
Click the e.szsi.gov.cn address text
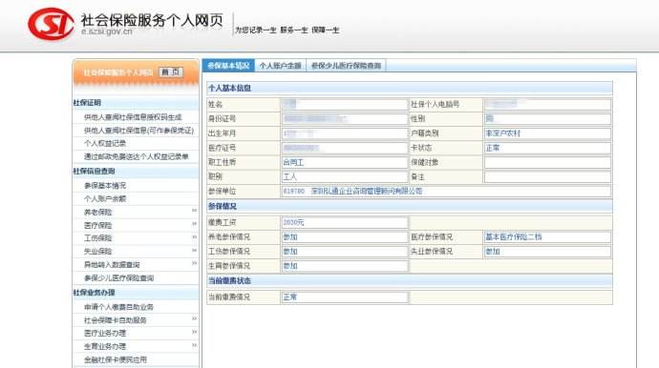pos(107,31)
